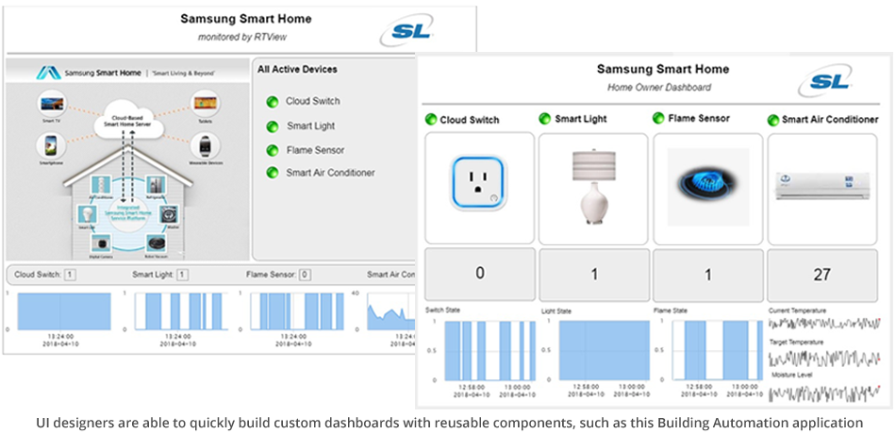Click the Flame Sensor value box showing 1 in dashboard
The height and width of the screenshot is (434, 896).
click(708, 275)
